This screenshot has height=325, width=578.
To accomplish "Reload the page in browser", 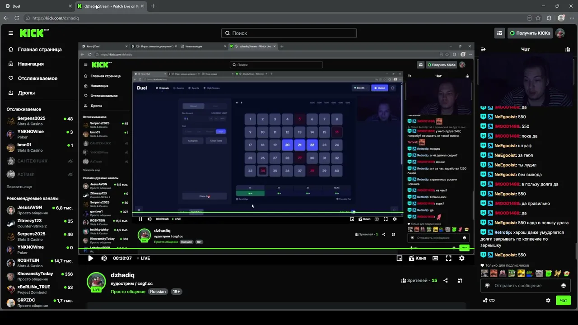I will (17, 18).
